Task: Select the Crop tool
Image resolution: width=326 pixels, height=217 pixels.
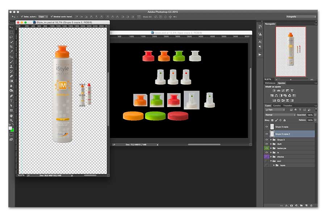Action: point(11,47)
